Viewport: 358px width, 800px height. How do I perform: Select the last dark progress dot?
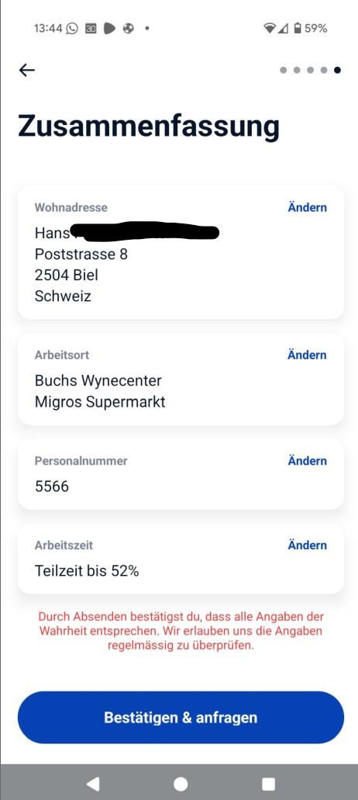click(x=337, y=70)
